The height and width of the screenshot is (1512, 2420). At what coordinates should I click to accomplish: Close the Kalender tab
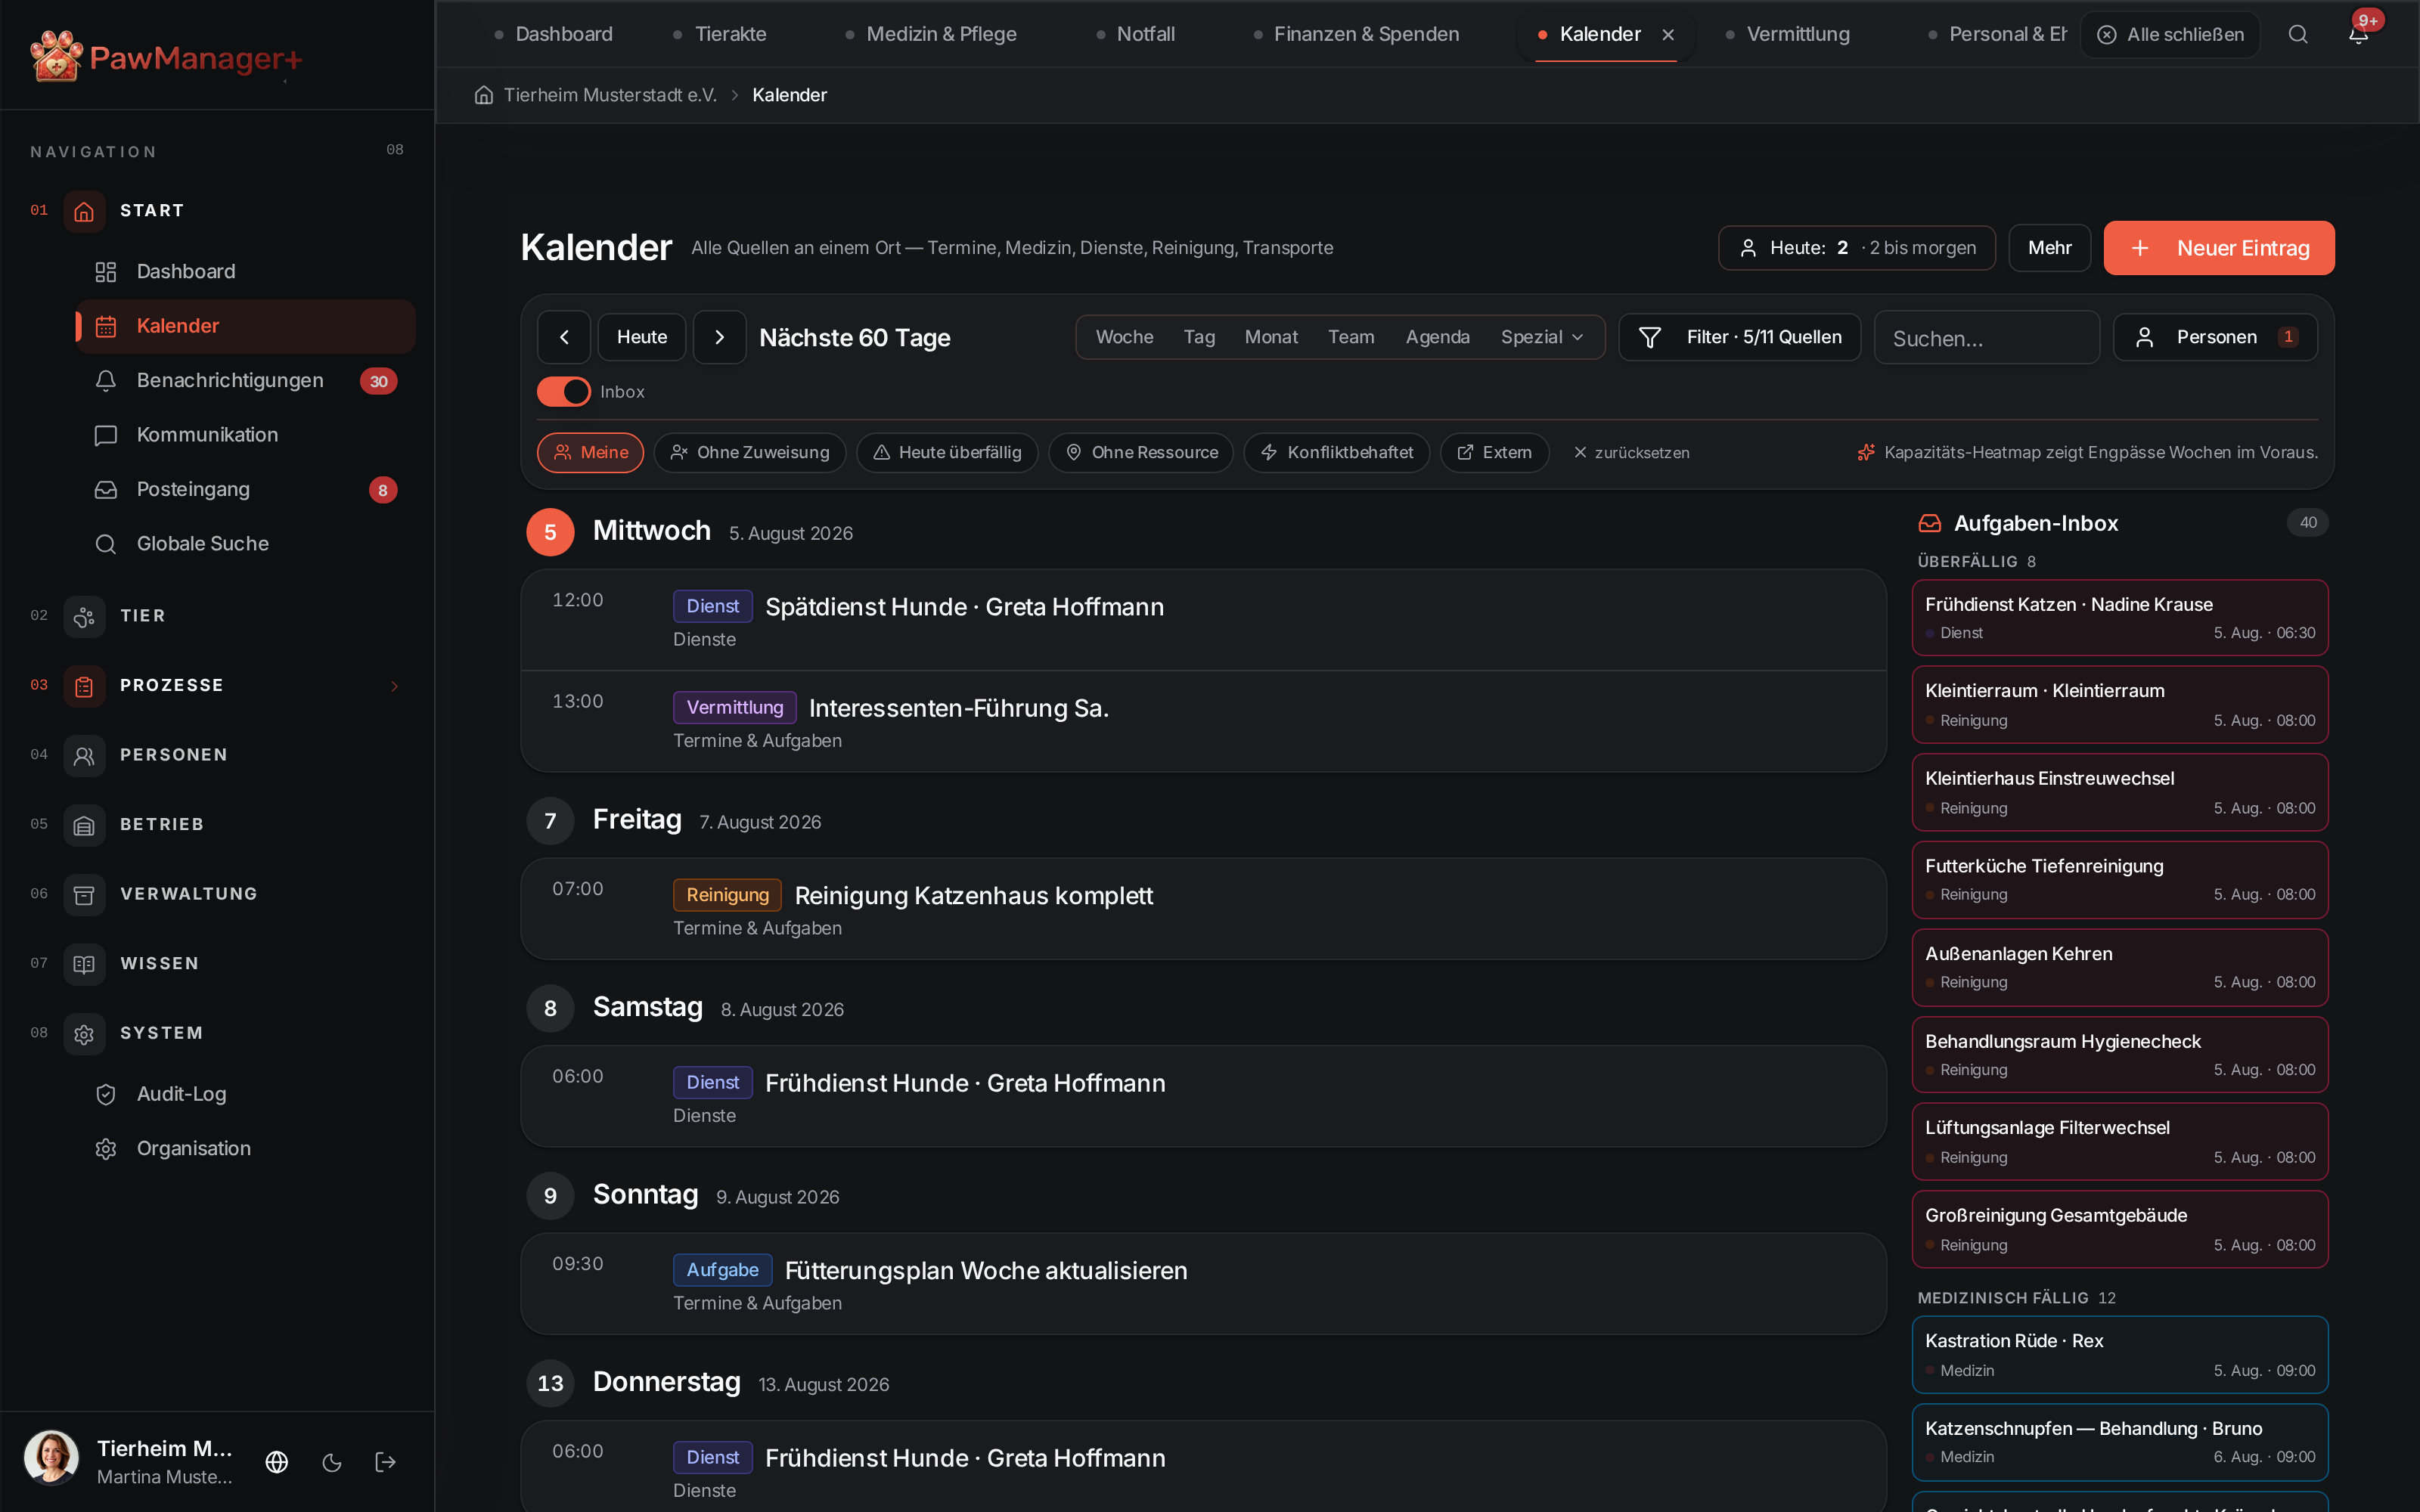(x=1668, y=34)
